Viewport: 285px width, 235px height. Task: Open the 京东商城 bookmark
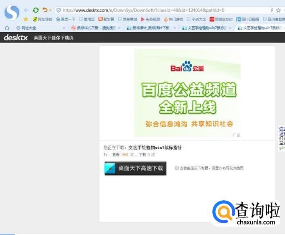[127, 19]
